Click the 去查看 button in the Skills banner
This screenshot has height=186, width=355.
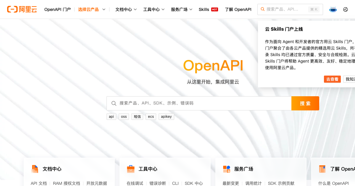[332, 79]
